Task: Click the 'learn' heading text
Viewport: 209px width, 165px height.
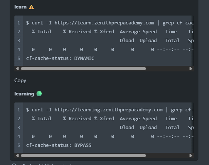Action: (x=21, y=7)
